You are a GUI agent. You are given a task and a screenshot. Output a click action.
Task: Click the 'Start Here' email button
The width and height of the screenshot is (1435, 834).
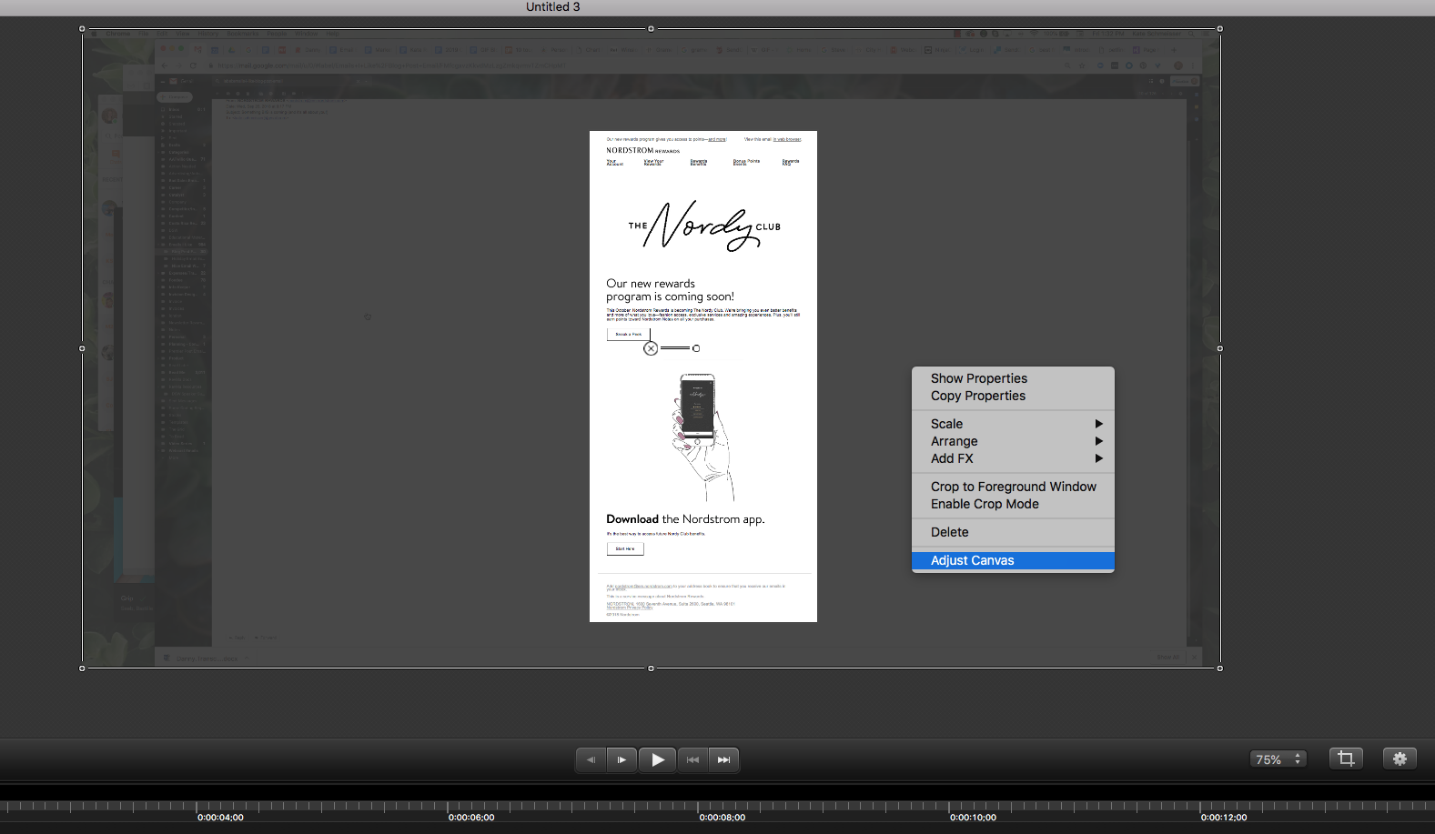coord(625,548)
